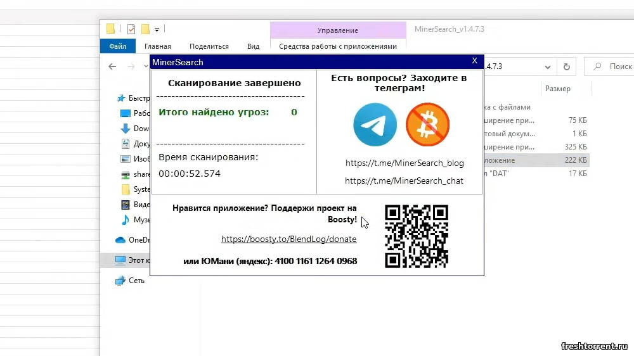Refresh the current folder view

point(567,67)
